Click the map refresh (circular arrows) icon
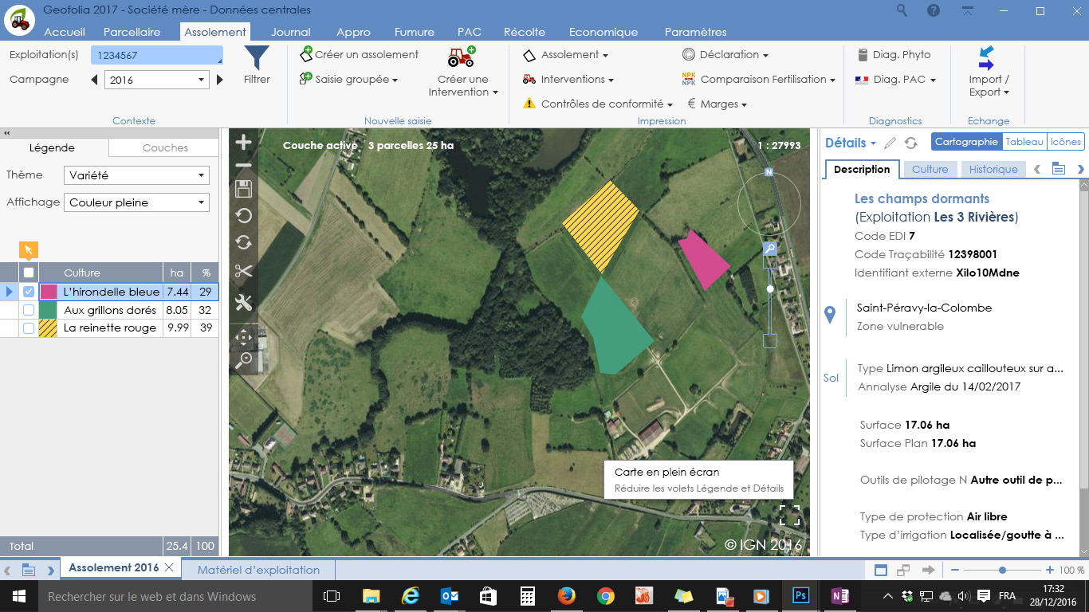Viewport: 1089px width, 612px height. 244,243
